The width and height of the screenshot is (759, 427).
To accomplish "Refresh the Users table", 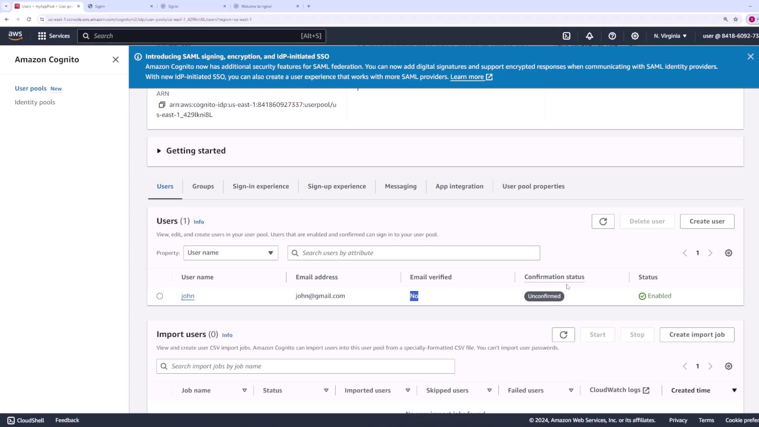I will [603, 221].
